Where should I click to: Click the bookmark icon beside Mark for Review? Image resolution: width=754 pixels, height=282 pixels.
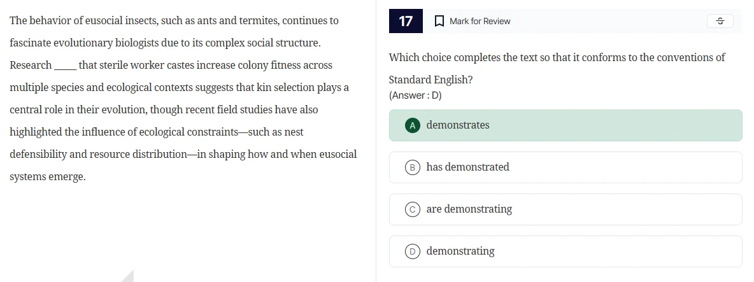439,21
